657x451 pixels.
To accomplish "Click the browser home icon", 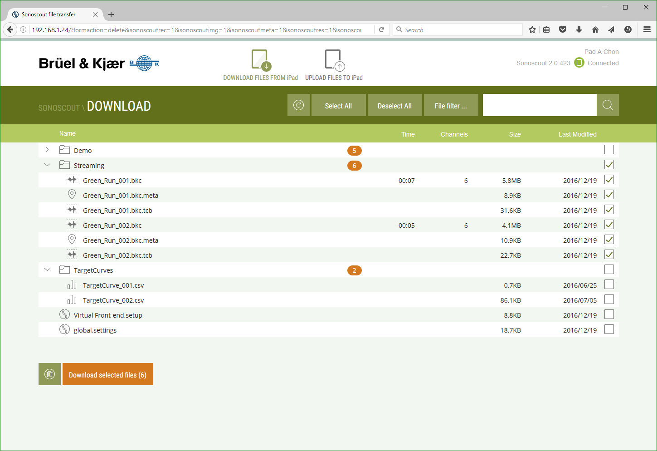I will pos(595,30).
